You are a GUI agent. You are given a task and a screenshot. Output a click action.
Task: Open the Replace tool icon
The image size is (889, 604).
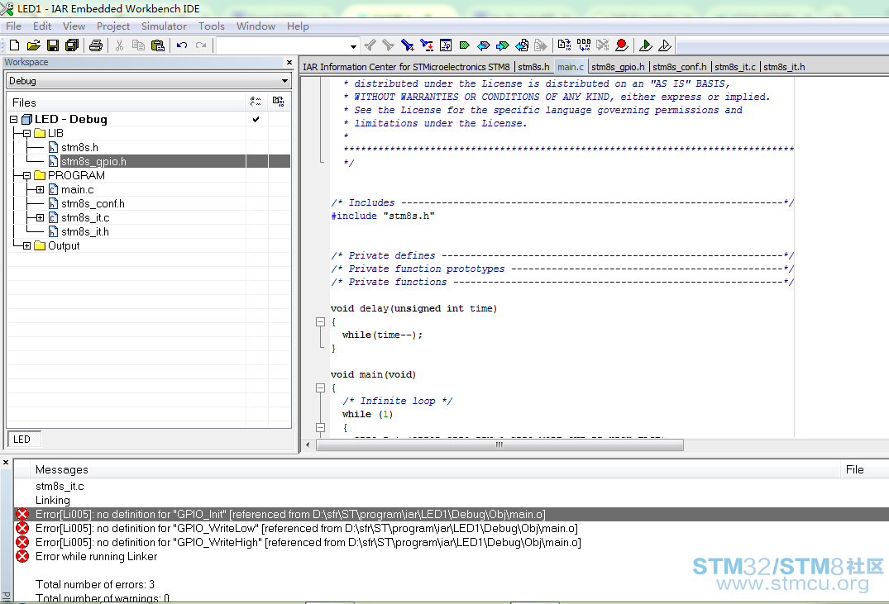[427, 45]
